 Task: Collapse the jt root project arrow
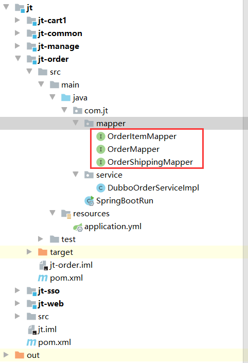pyautogui.click(x=6, y=7)
